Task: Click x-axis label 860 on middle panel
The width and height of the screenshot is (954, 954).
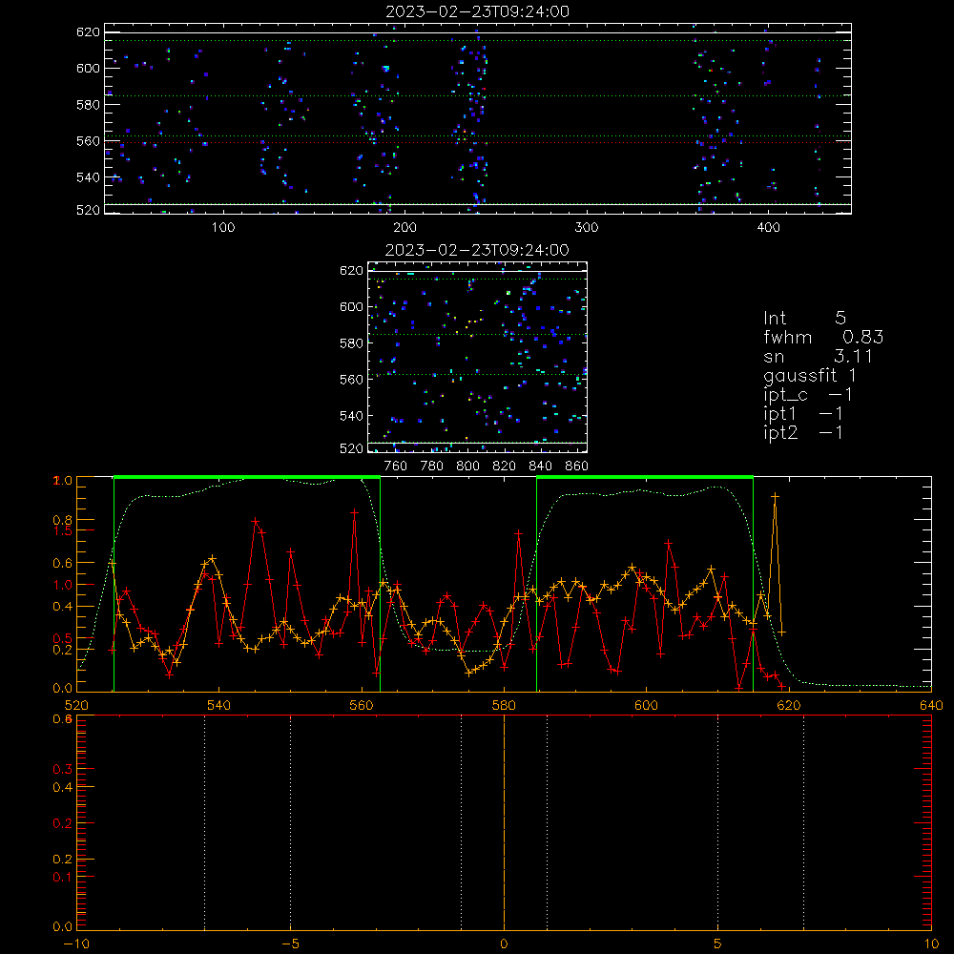Action: pyautogui.click(x=577, y=467)
